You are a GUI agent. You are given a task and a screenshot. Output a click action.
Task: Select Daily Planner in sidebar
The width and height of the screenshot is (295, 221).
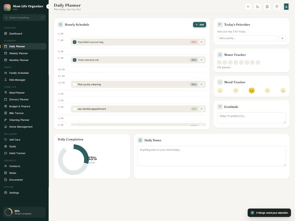(x=24, y=46)
